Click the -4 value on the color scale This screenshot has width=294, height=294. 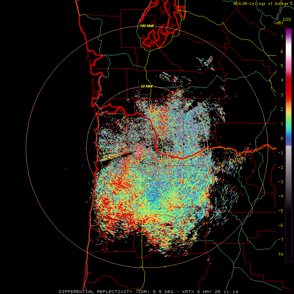pyautogui.click(x=281, y=196)
